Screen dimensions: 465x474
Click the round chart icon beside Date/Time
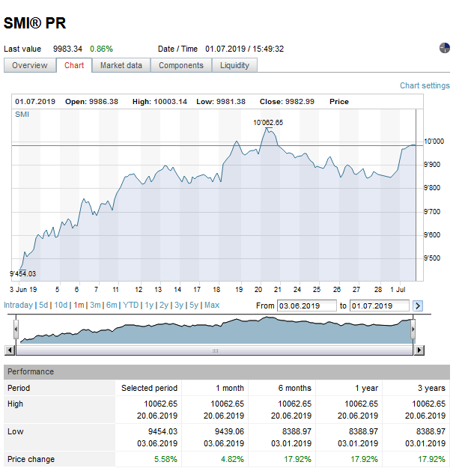point(445,48)
